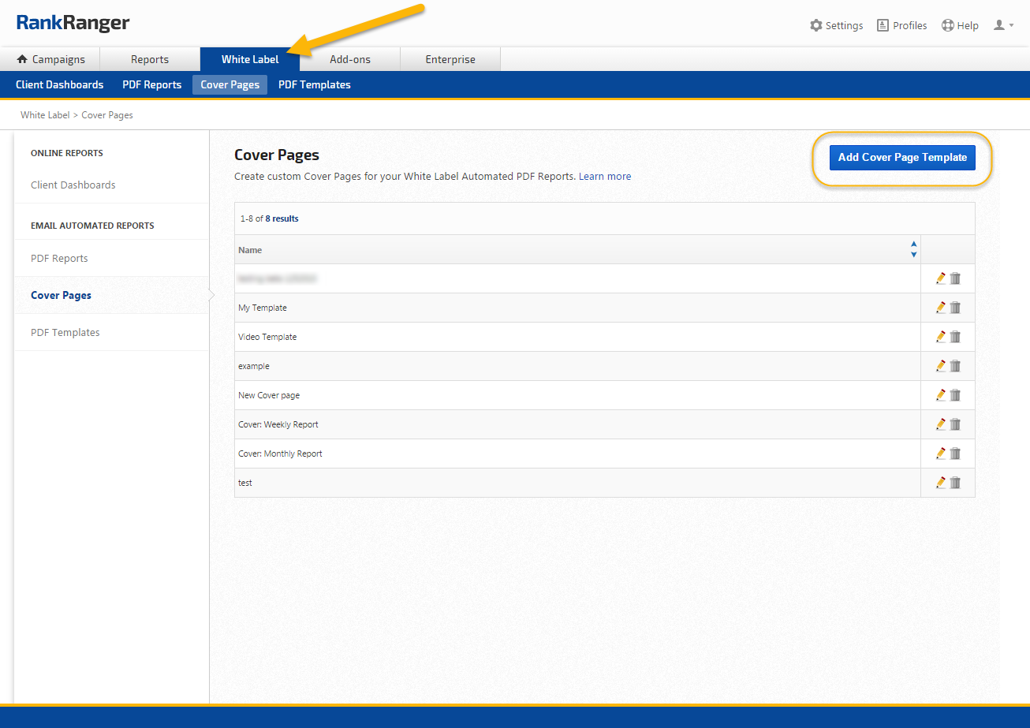Open the user account dropdown menu
This screenshot has height=728, width=1030.
coord(1003,25)
